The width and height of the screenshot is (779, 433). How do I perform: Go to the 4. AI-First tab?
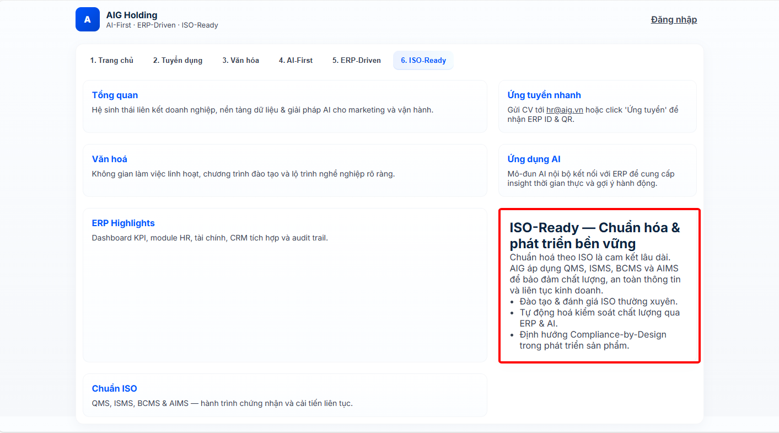pos(296,60)
